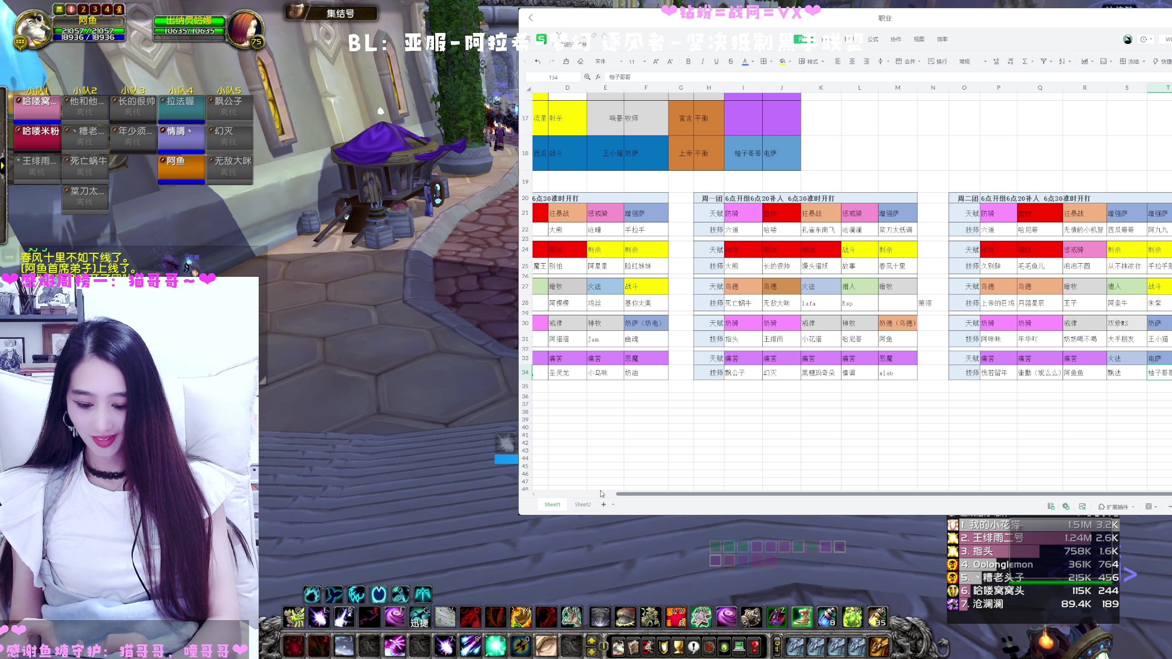Switch to Sheet2 tab
This screenshot has height=659, width=1172.
[583, 504]
